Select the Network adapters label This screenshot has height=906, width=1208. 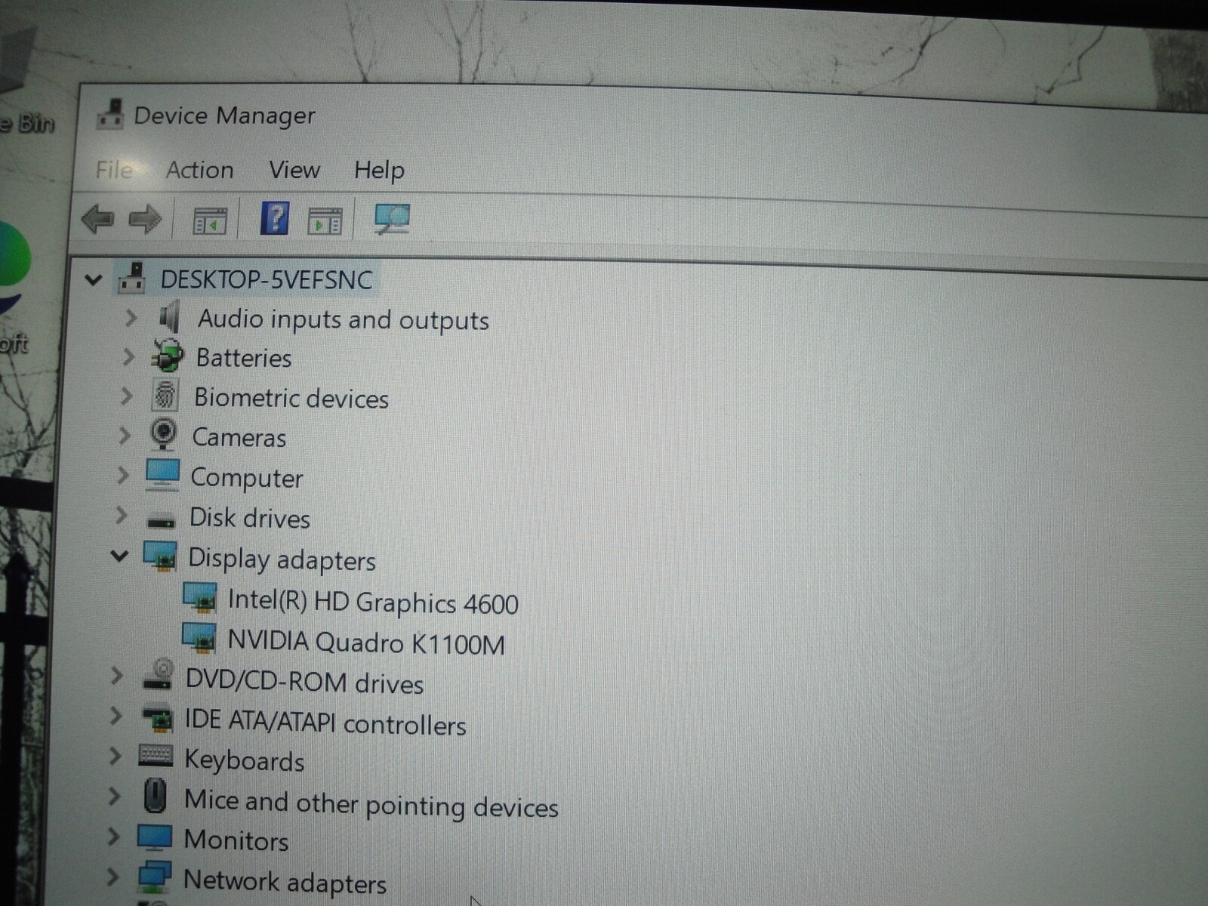(285, 883)
